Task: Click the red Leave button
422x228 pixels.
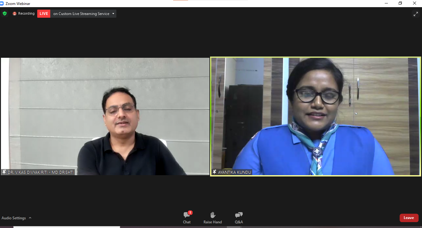Action: click(x=409, y=218)
